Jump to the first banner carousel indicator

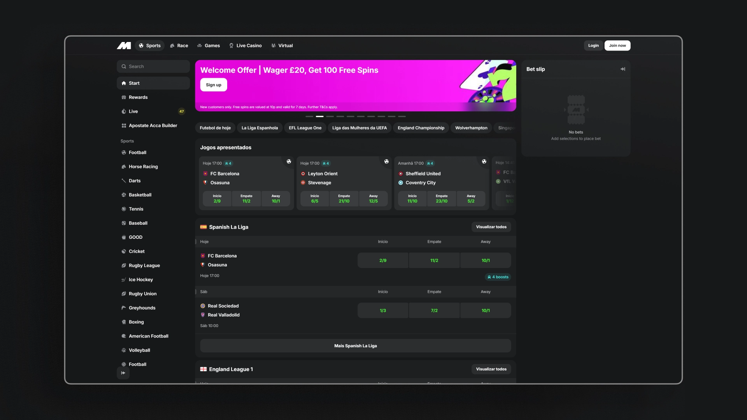pos(309,116)
